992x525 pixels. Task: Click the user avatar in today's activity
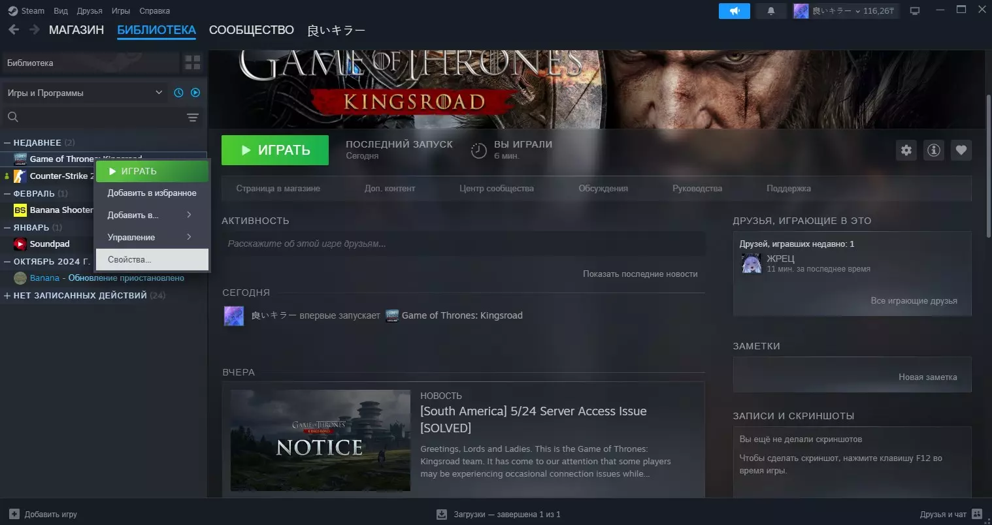point(234,315)
